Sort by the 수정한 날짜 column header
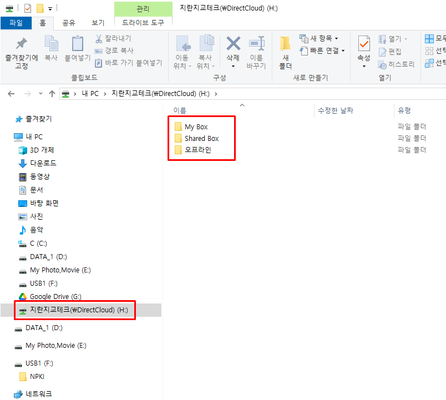 coord(335,110)
